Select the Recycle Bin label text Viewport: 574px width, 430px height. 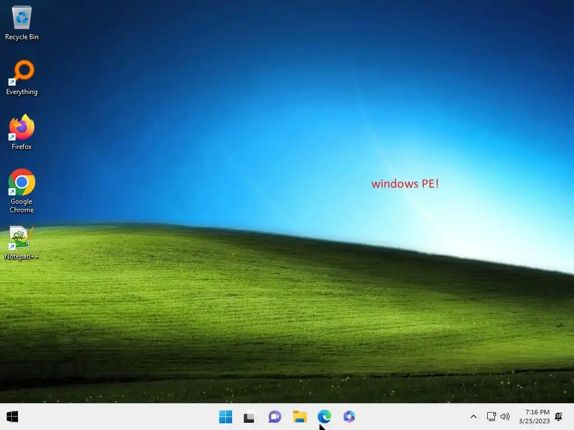click(22, 37)
